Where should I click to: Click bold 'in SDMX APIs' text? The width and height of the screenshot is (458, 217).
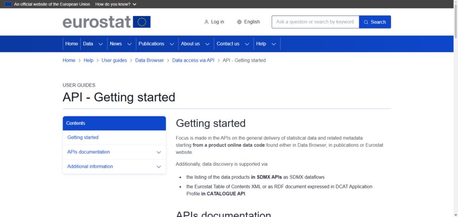coord(267,177)
